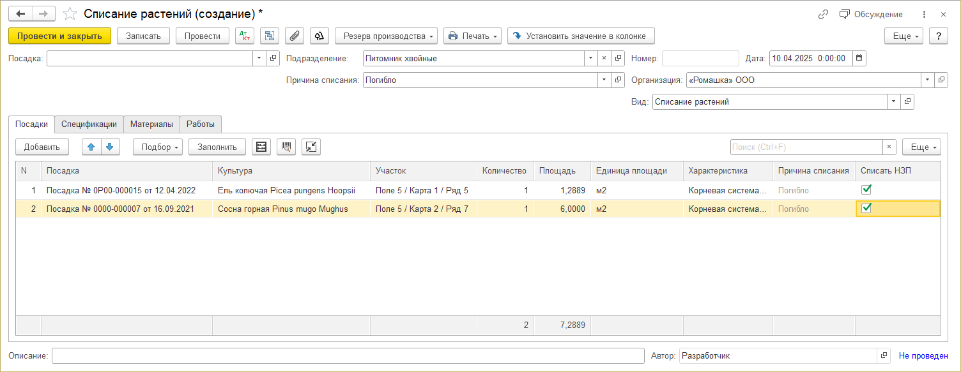Click the barcode scanner icon
Screen dimensions: 961x372
tap(287, 147)
